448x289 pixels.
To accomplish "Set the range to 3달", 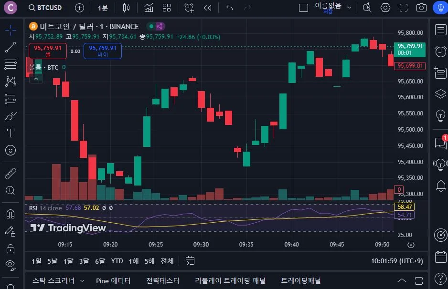I will click(84, 261).
